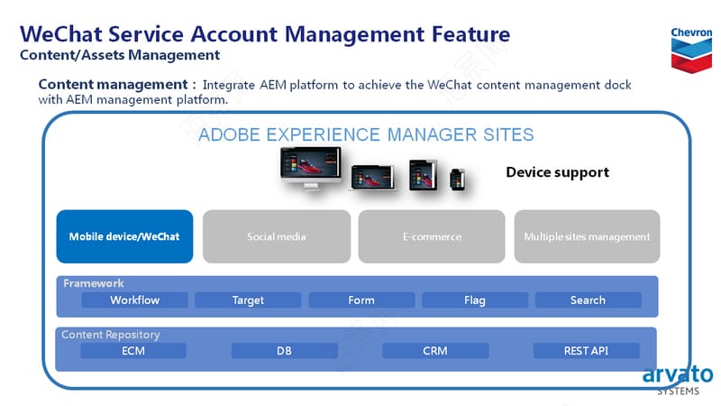
Task: Click the 'Framework' label
Action: click(x=94, y=283)
